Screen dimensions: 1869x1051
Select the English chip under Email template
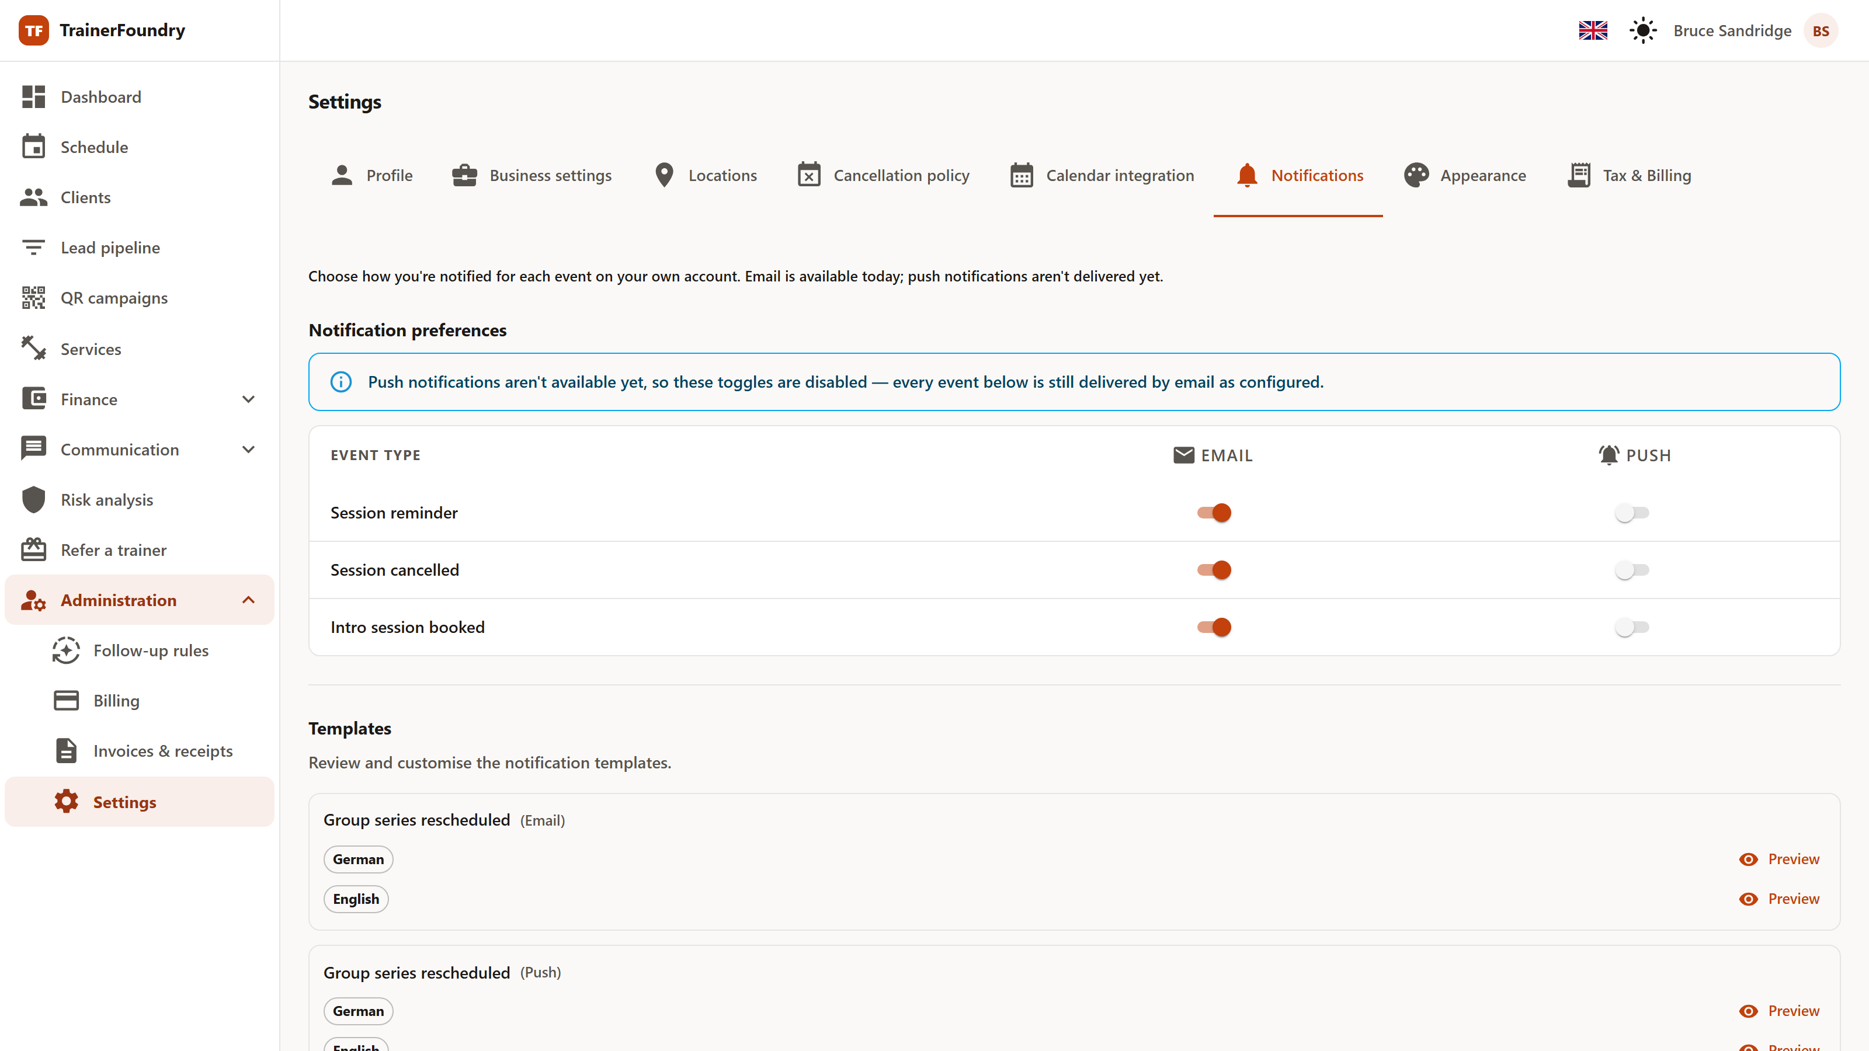click(356, 899)
